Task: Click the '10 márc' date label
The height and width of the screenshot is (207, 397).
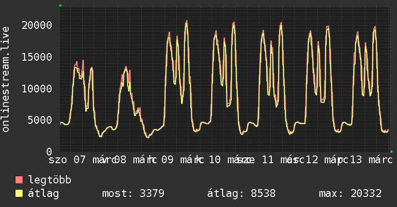Action: click(230, 160)
